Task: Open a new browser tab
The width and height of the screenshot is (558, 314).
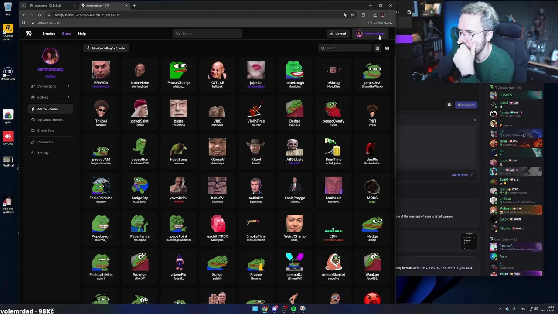Action: 134,6
